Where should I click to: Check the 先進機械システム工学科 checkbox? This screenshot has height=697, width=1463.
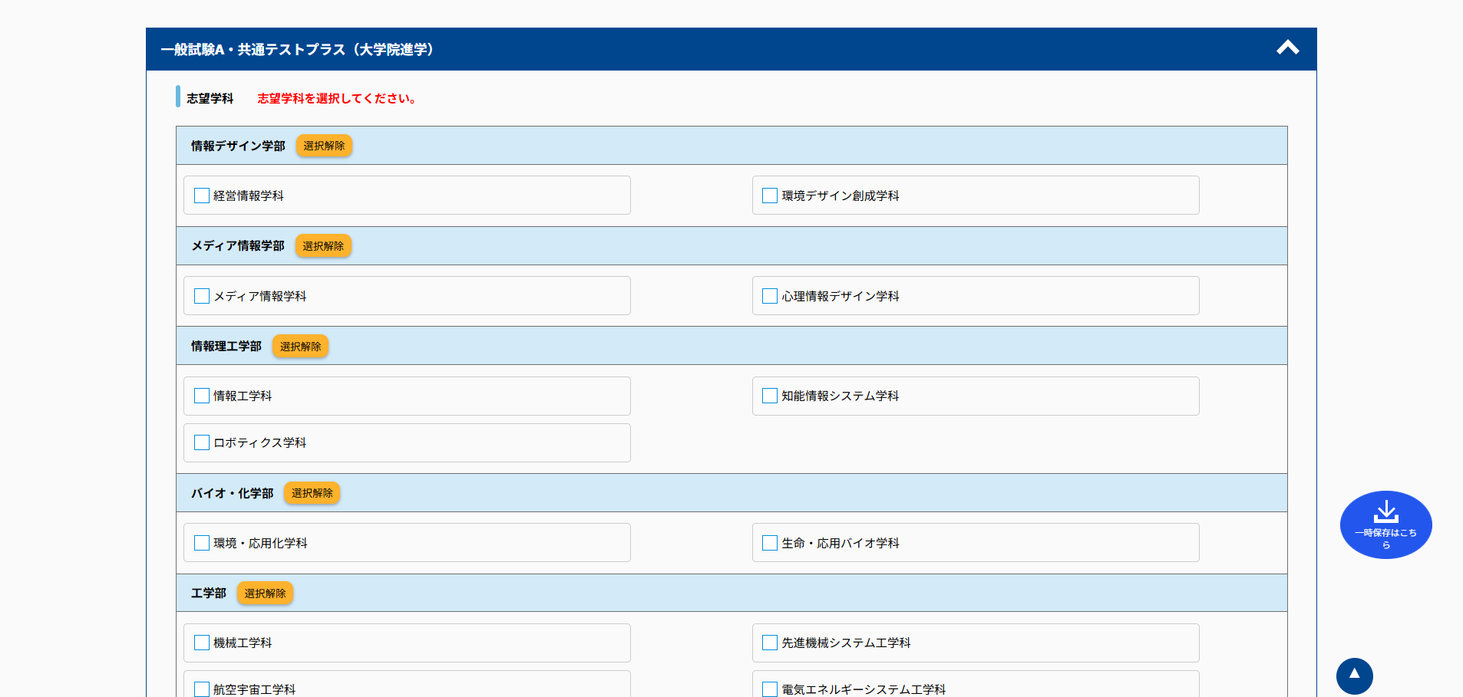pos(770,643)
